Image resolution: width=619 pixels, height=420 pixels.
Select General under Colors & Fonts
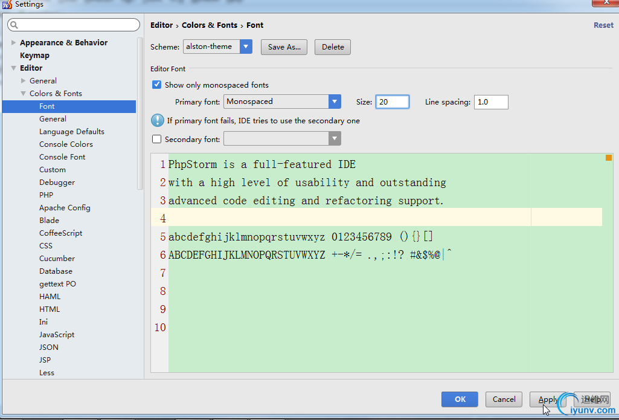pyautogui.click(x=53, y=119)
